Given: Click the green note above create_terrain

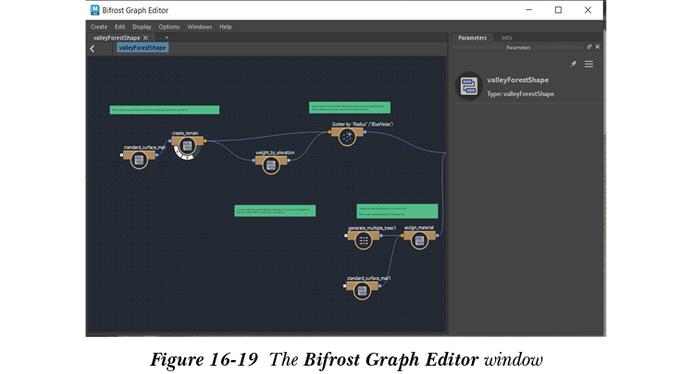Looking at the screenshot, I should click(164, 110).
